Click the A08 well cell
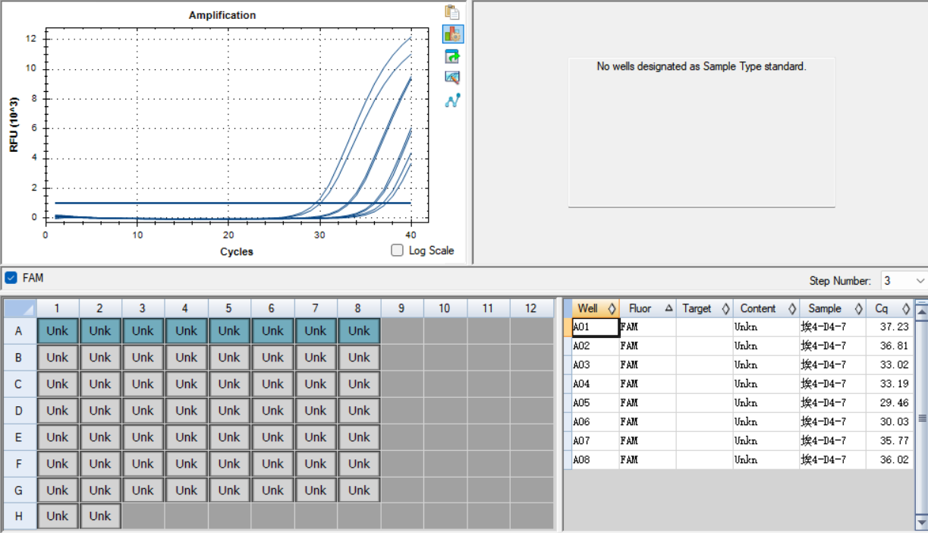Viewport: 928px width, 533px height. [595, 460]
